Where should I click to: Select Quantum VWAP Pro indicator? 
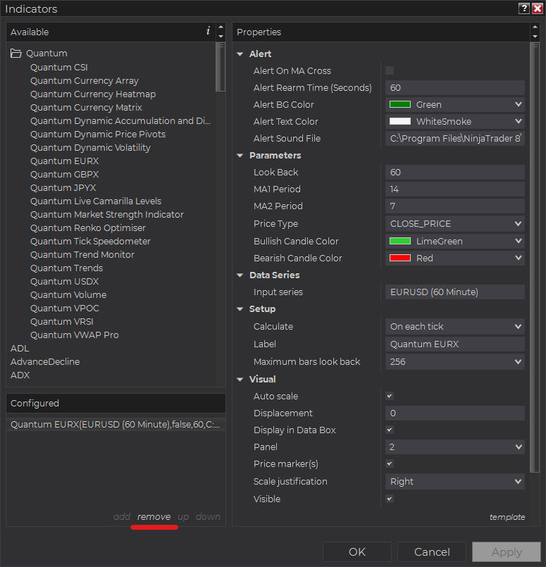click(x=75, y=335)
